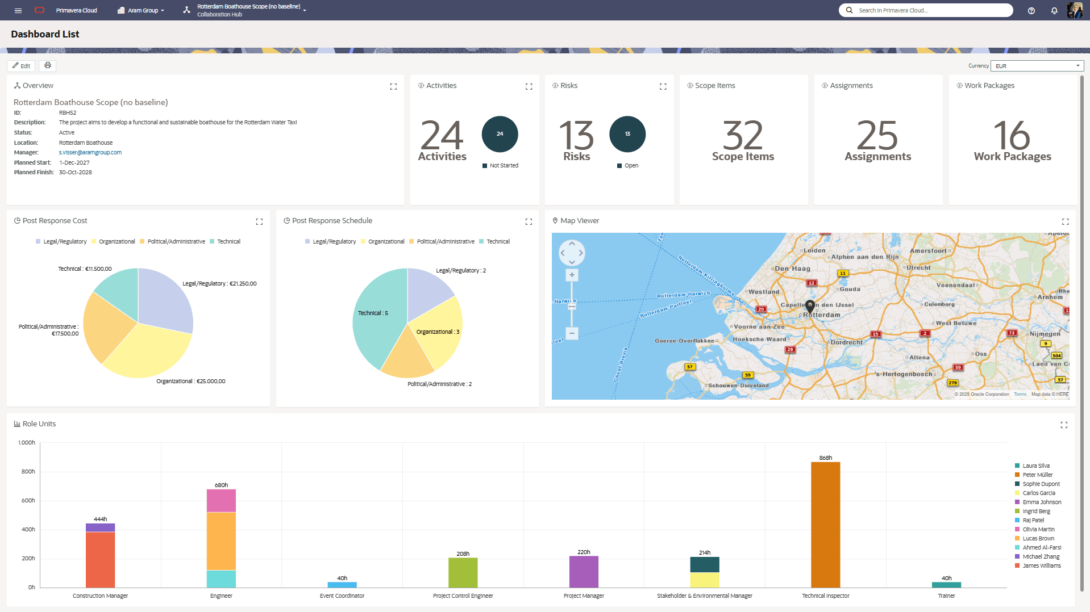Open the user profile avatar menu

pyautogui.click(x=1074, y=10)
